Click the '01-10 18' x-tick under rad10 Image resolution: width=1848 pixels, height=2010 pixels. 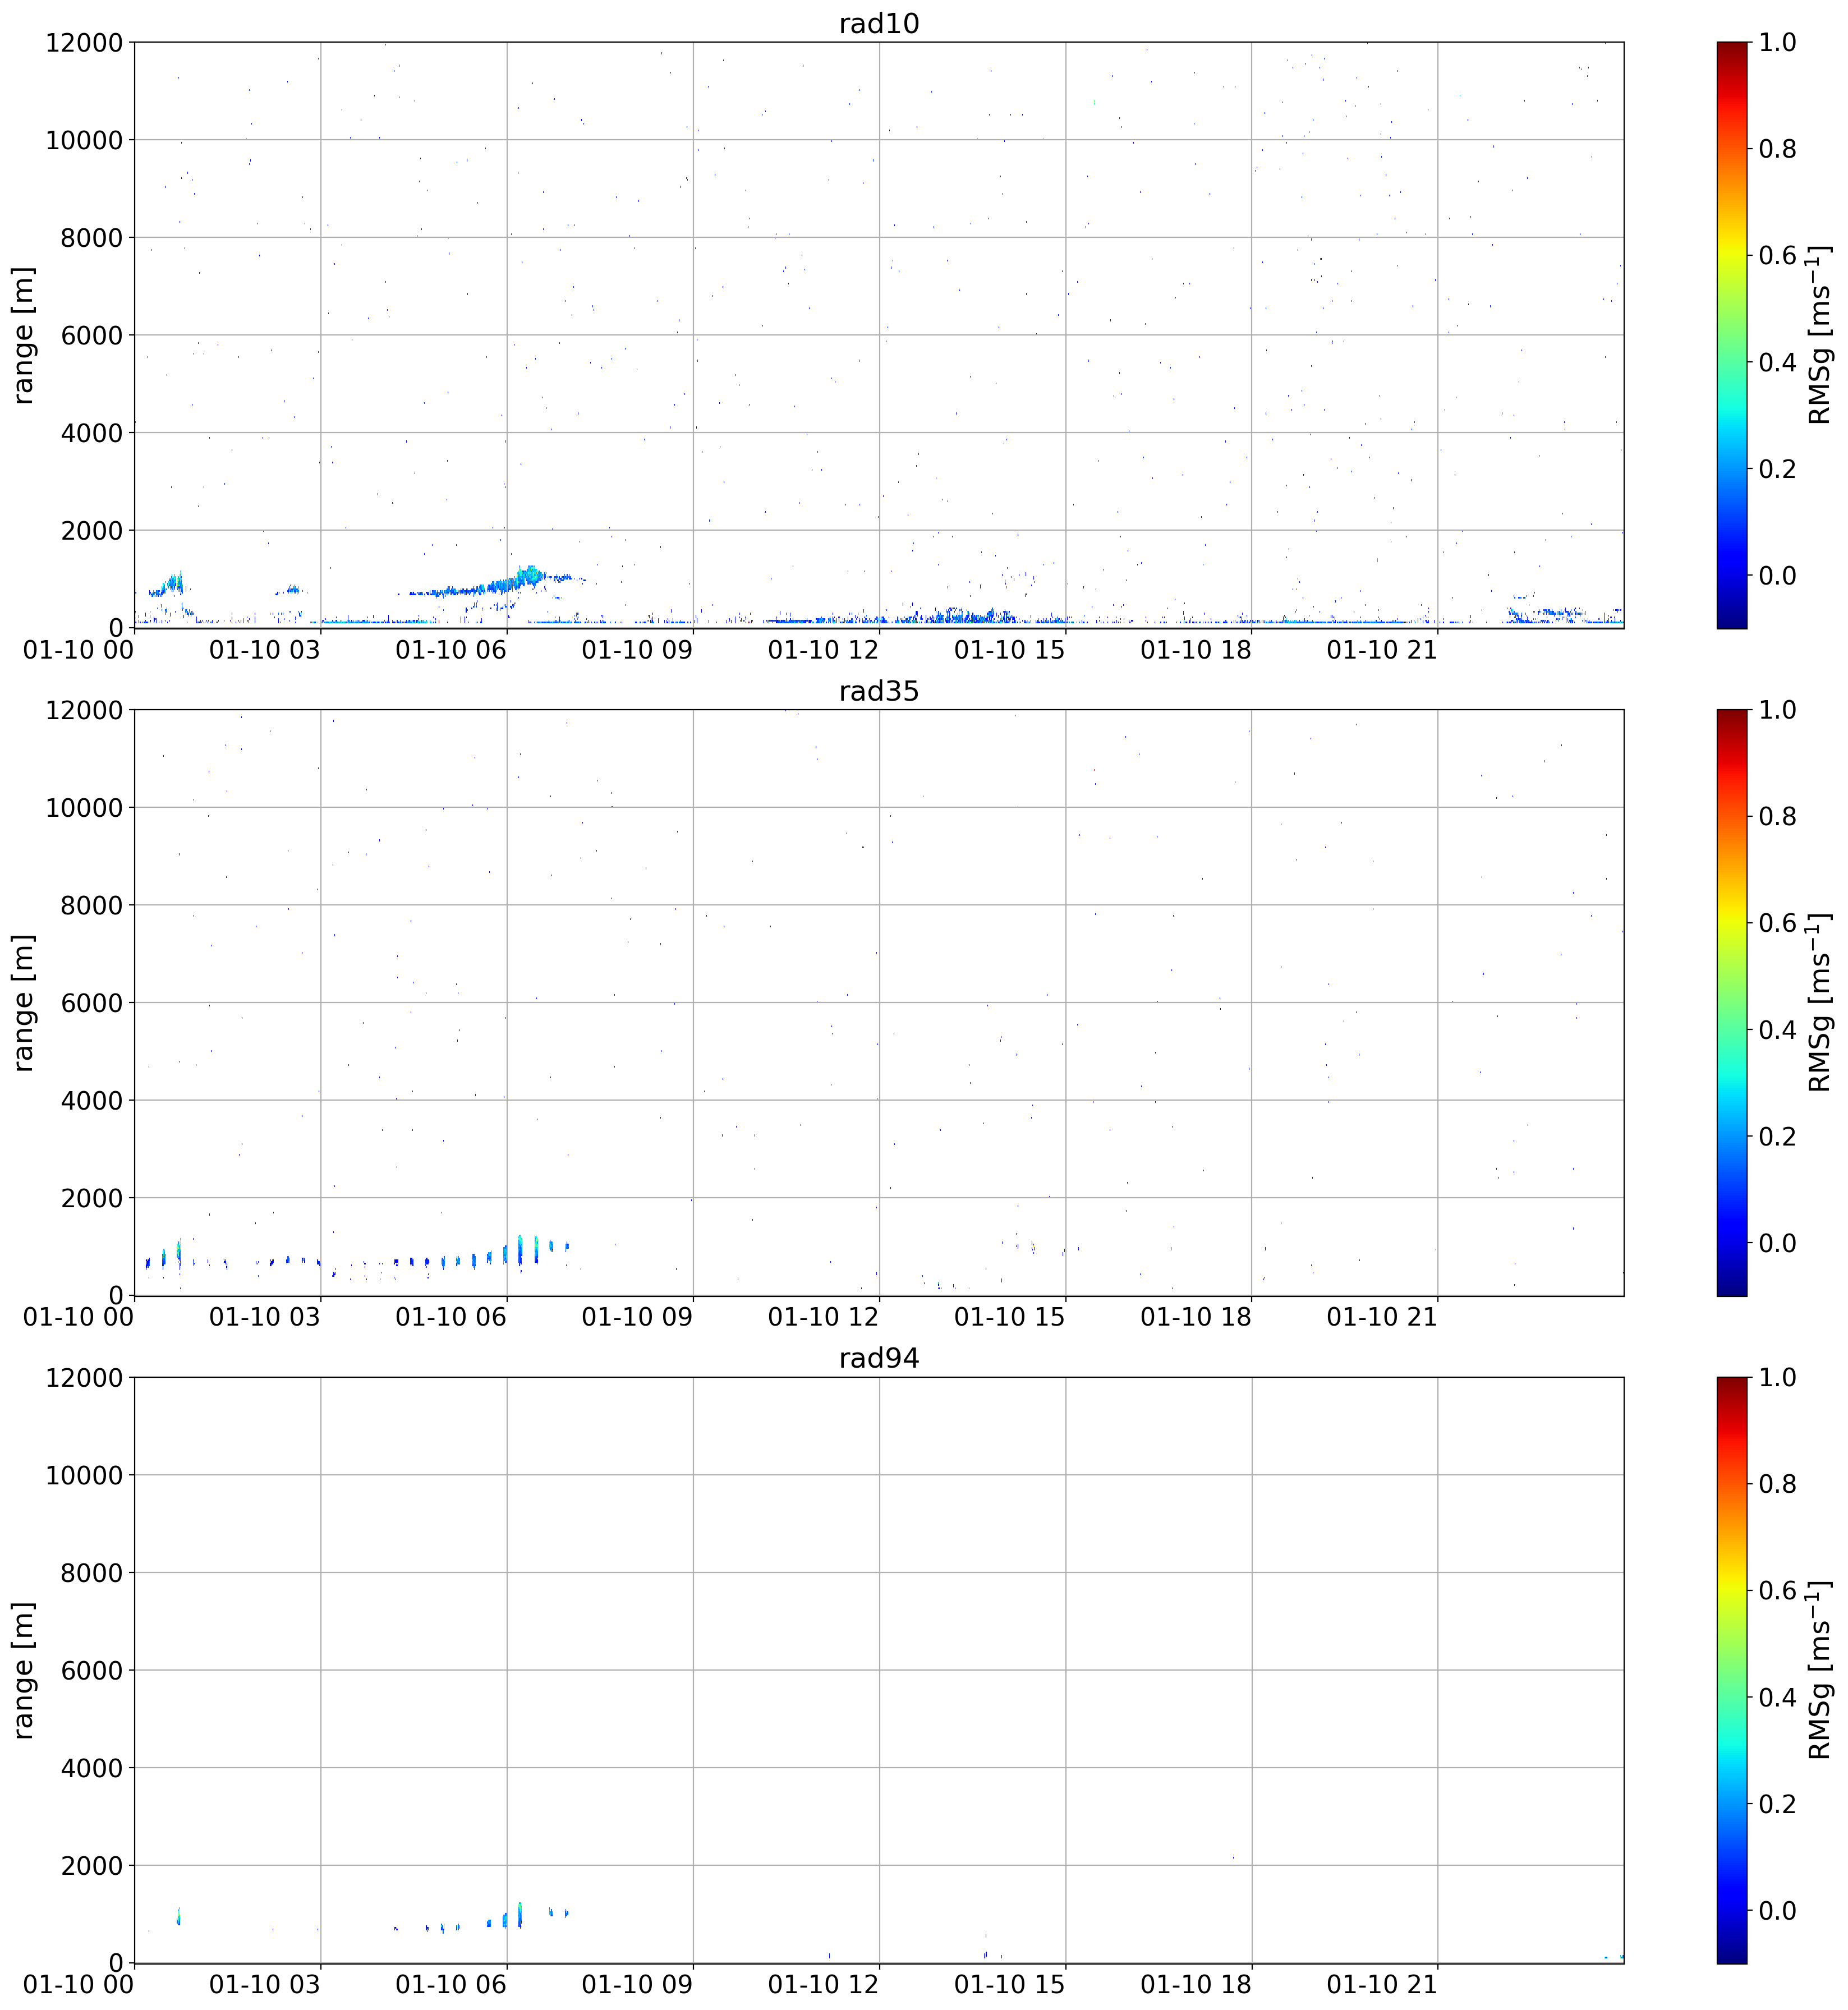coord(1195,650)
